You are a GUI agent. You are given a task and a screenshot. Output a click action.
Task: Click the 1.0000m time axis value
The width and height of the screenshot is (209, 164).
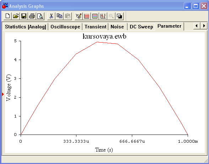click(188, 141)
